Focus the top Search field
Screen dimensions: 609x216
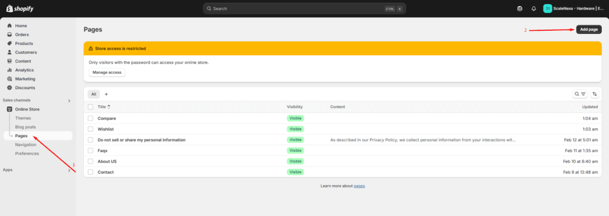304,8
